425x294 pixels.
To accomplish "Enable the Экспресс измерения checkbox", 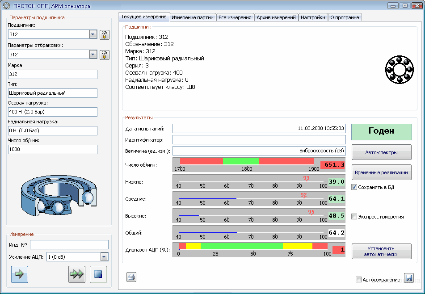I will click(x=354, y=217).
